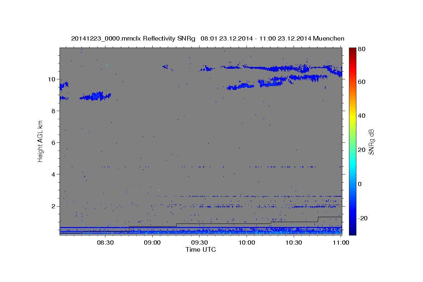The height and width of the screenshot is (282, 423).
Task: Click the cloud layer echo near 10:30 at 10 km
Action: [300, 78]
